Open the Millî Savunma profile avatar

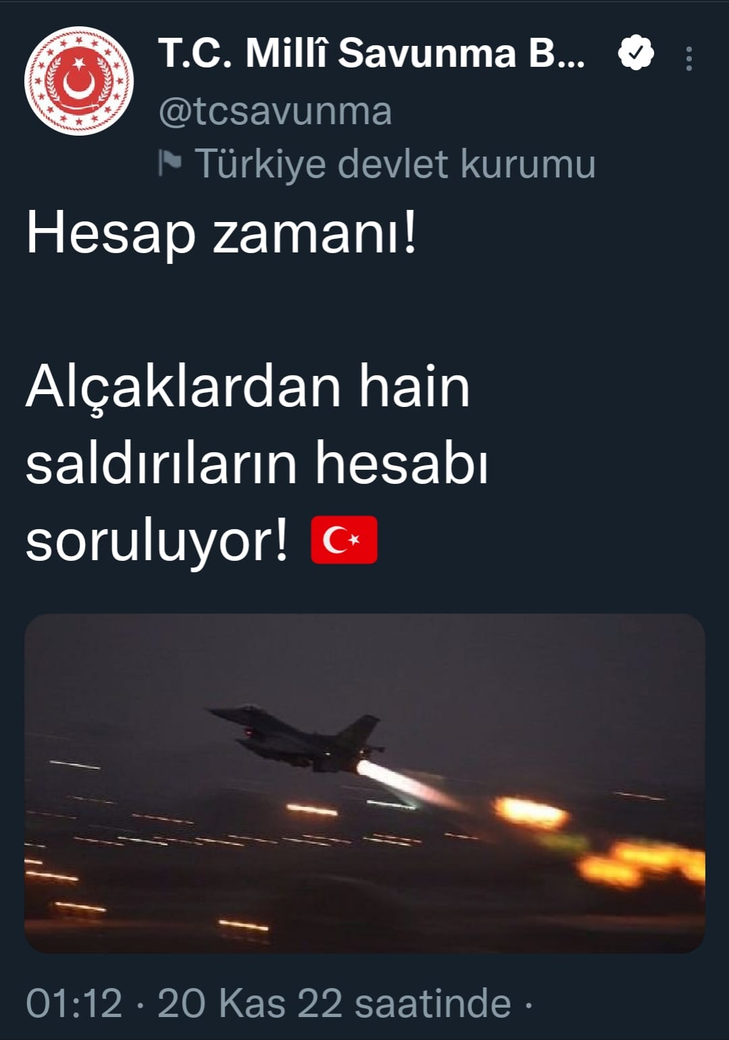[x=79, y=81]
